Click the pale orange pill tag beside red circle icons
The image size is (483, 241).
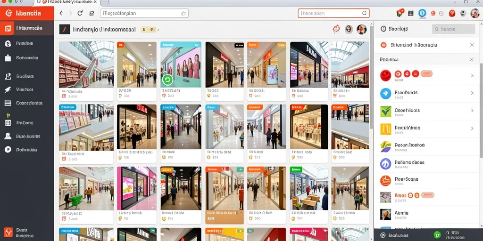(426, 73)
